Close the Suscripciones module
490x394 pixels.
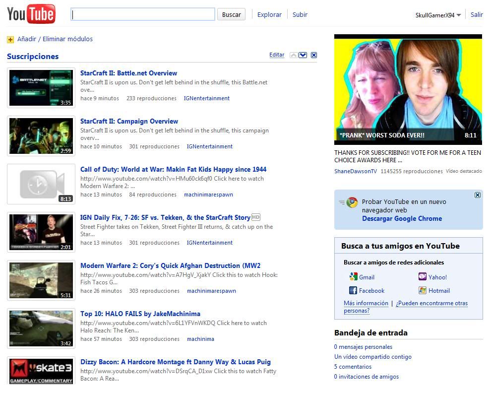point(314,55)
